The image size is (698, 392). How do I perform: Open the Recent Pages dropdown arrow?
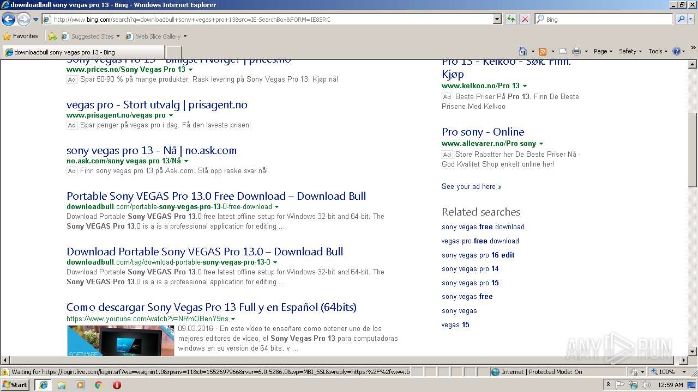[x=36, y=20]
